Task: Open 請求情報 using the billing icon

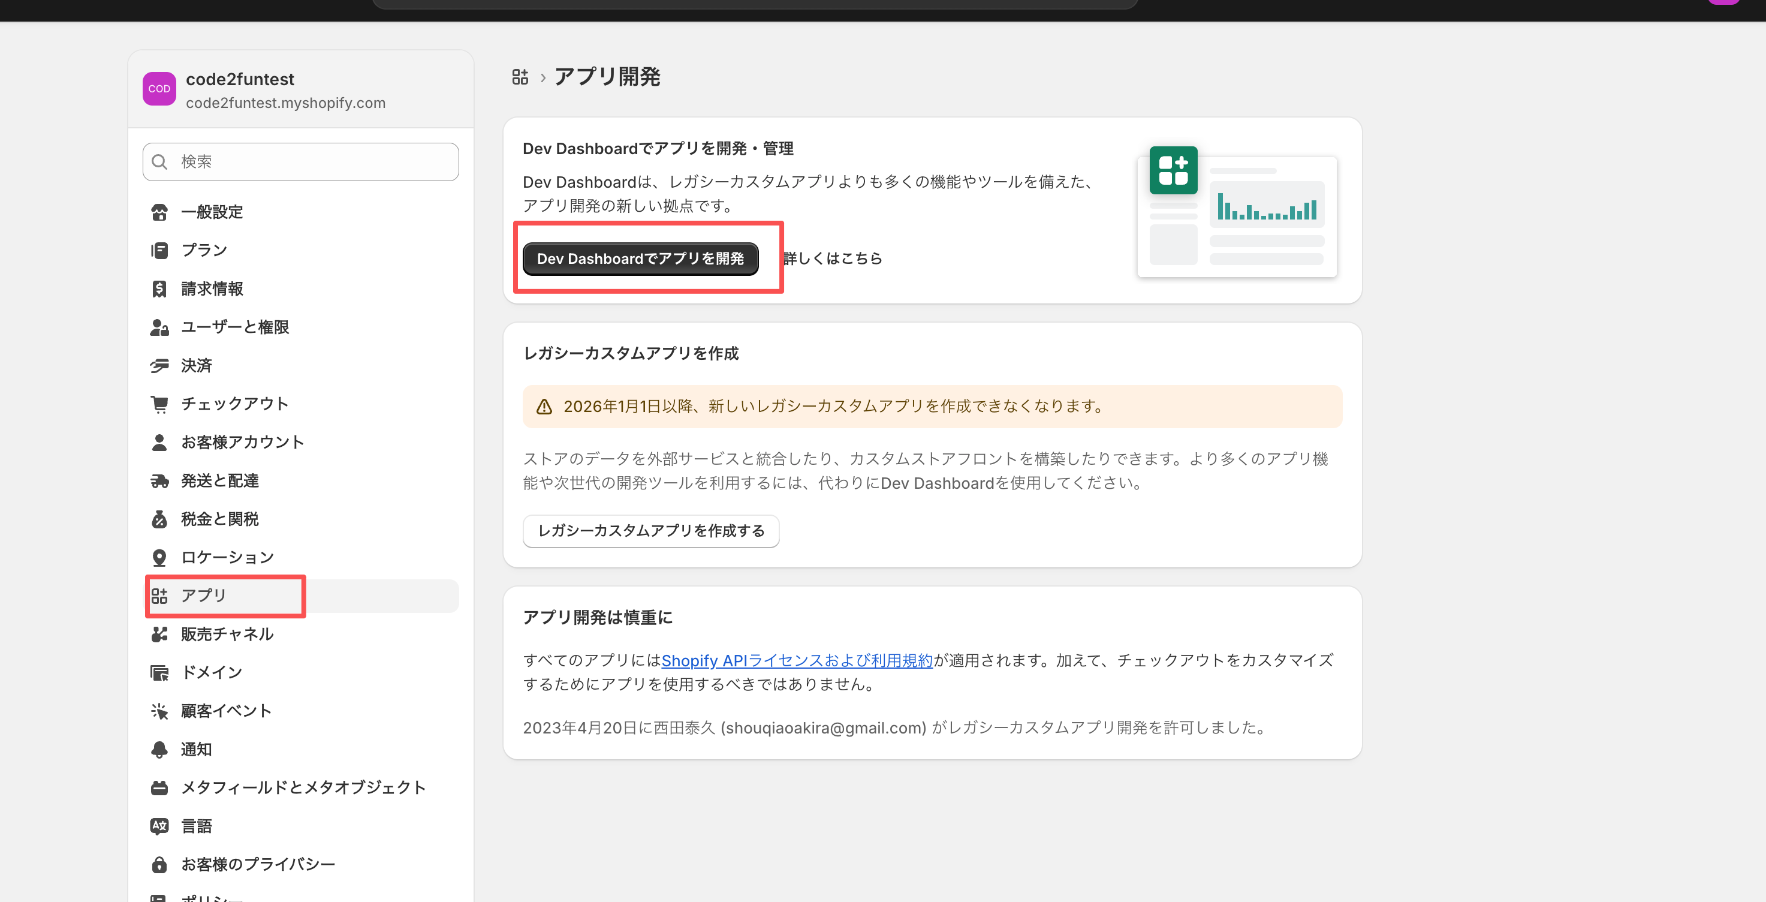Action: tap(159, 289)
